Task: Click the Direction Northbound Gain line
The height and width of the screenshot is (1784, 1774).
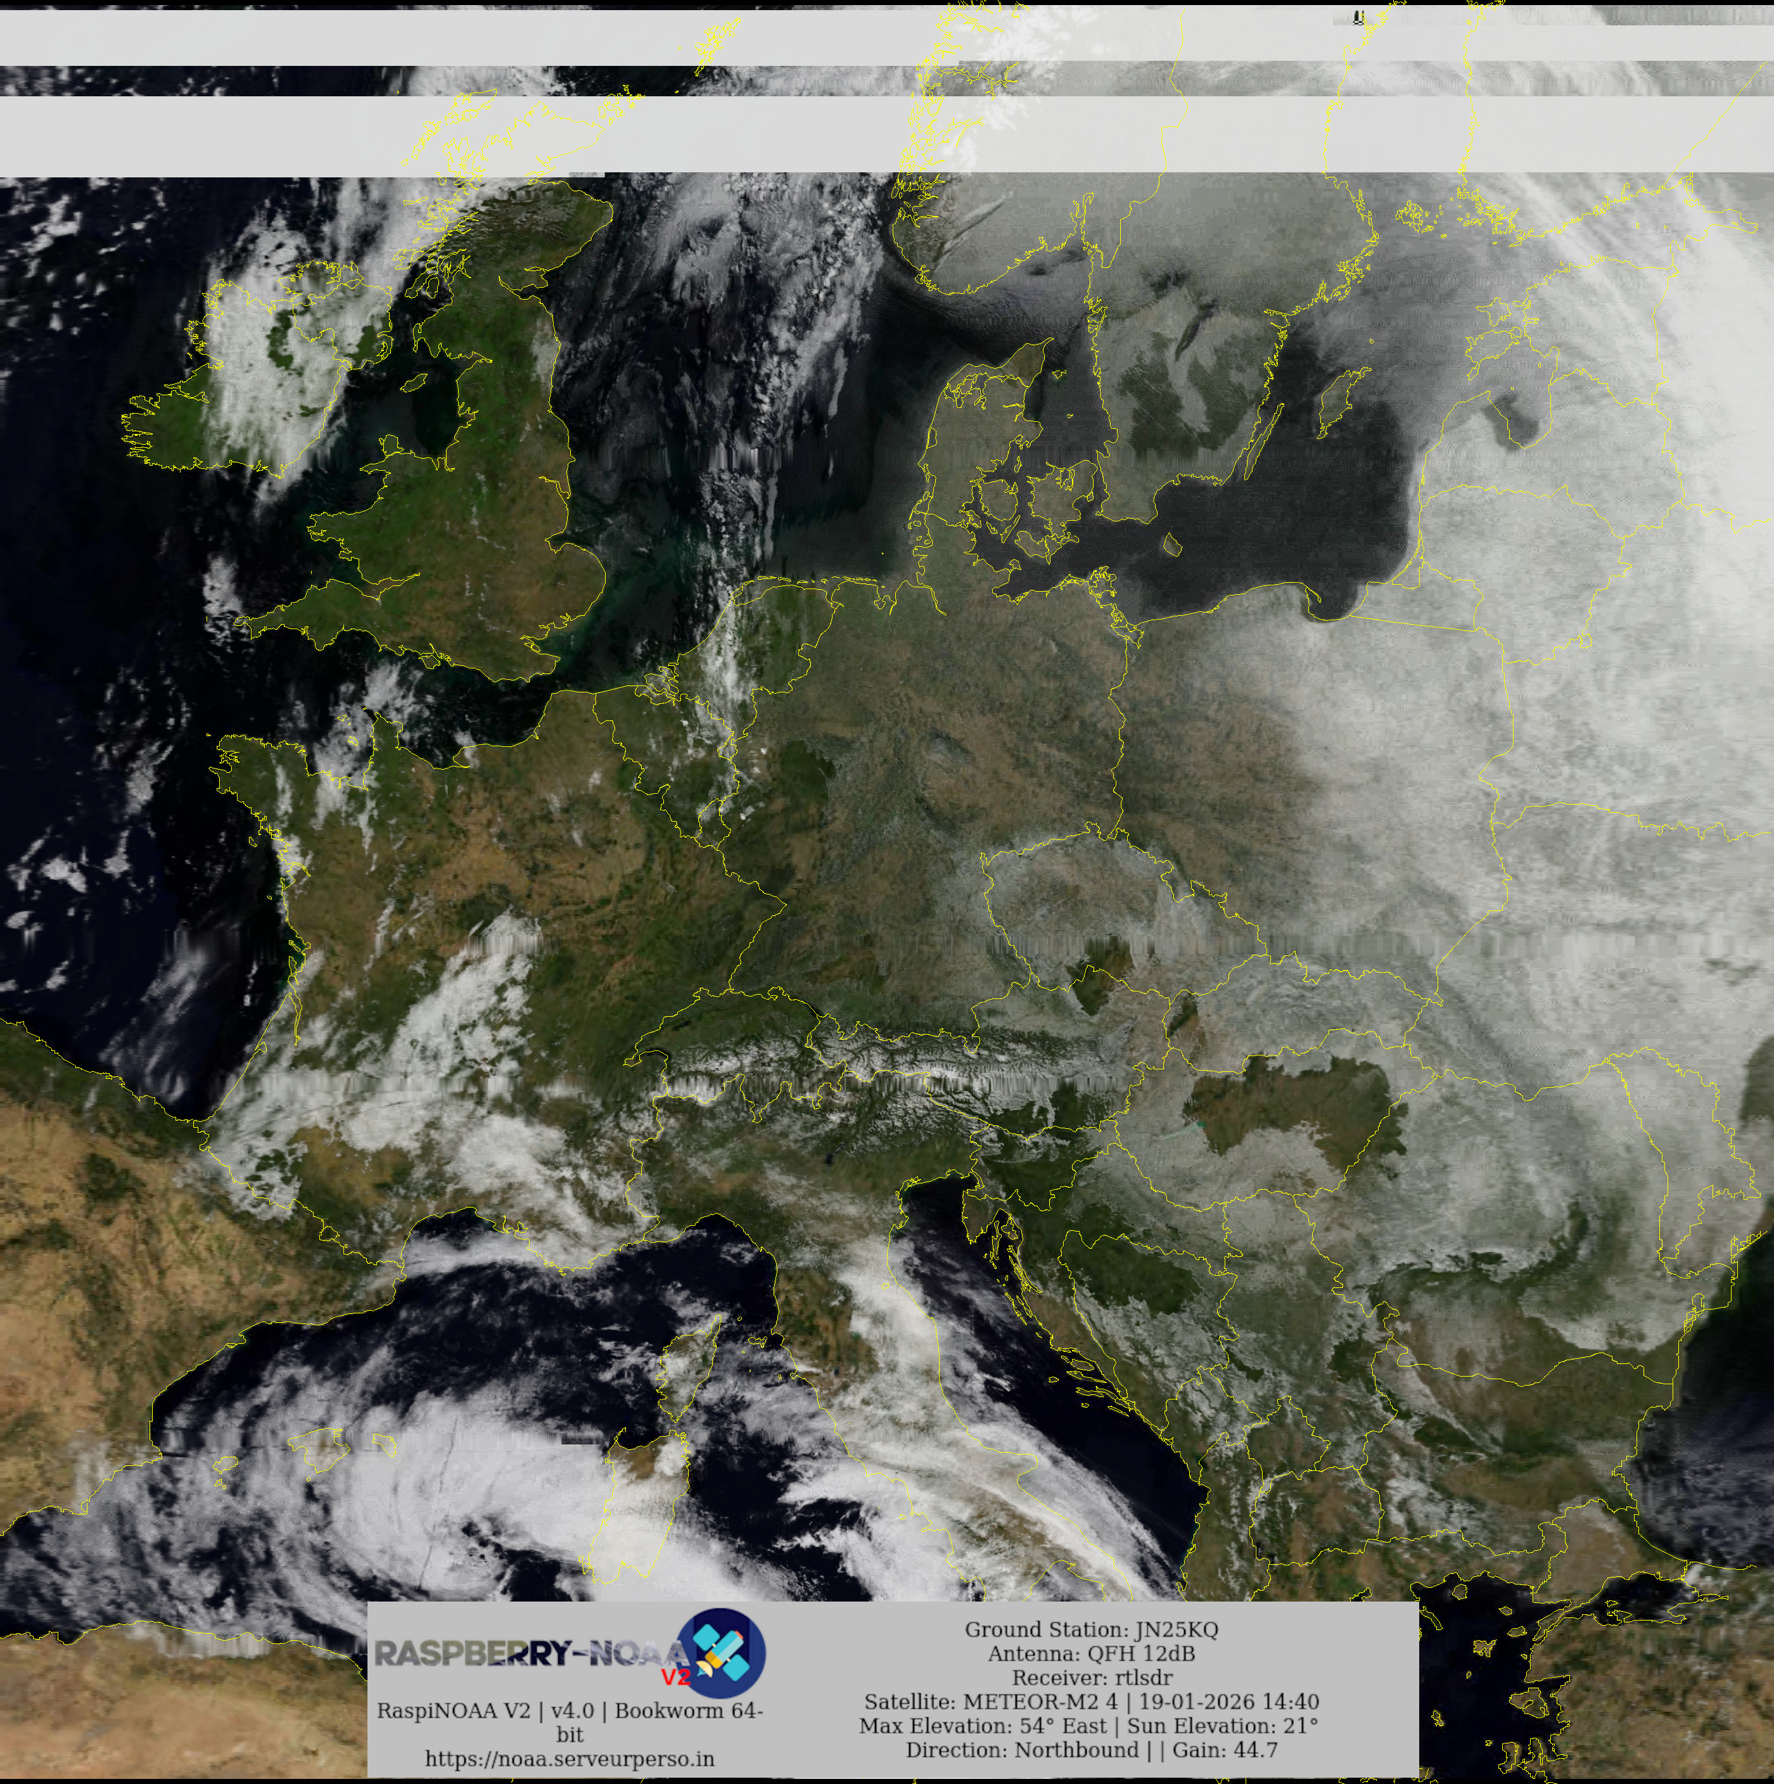Action: [1090, 1750]
